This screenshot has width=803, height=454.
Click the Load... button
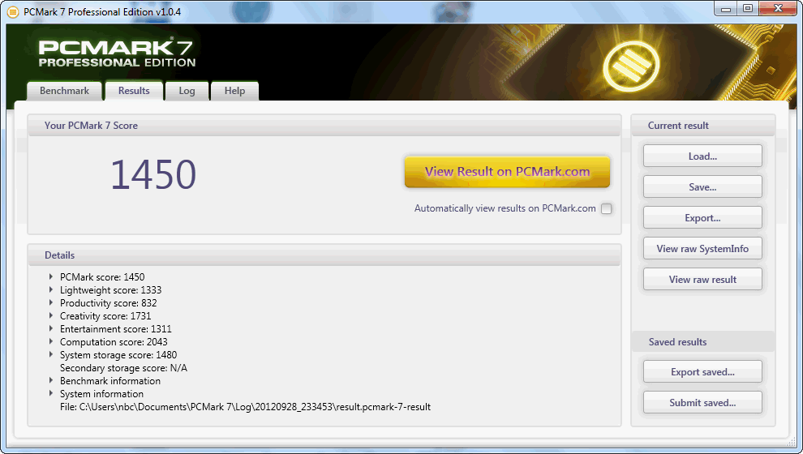pos(702,156)
